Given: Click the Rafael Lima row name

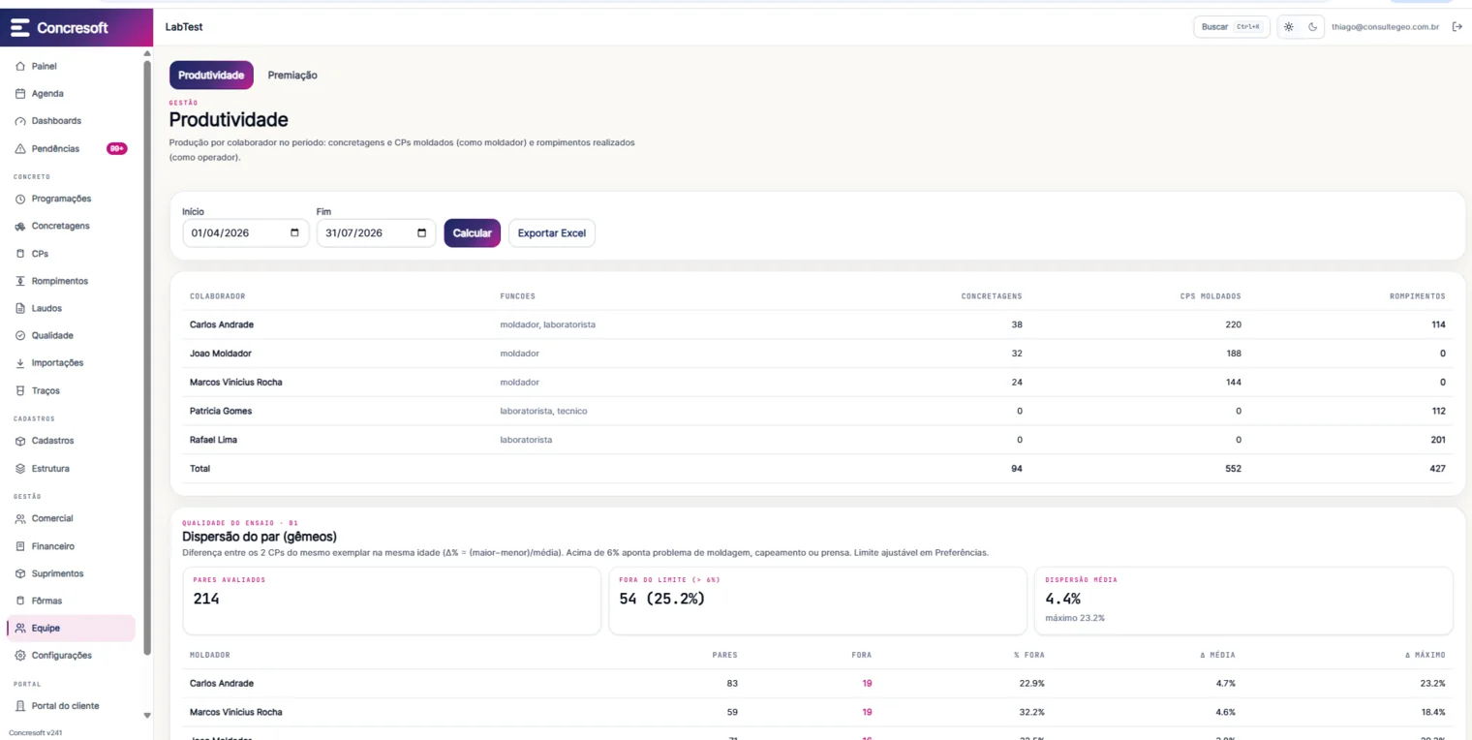Looking at the screenshot, I should click(213, 440).
